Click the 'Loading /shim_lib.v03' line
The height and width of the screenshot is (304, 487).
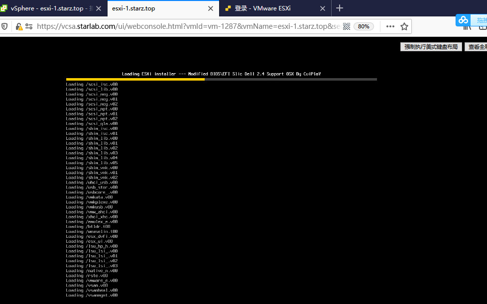(92, 153)
